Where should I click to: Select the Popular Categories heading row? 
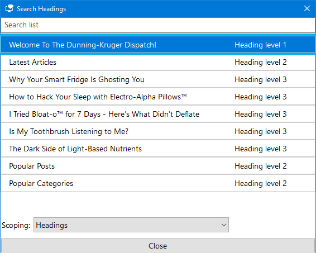[158, 183]
